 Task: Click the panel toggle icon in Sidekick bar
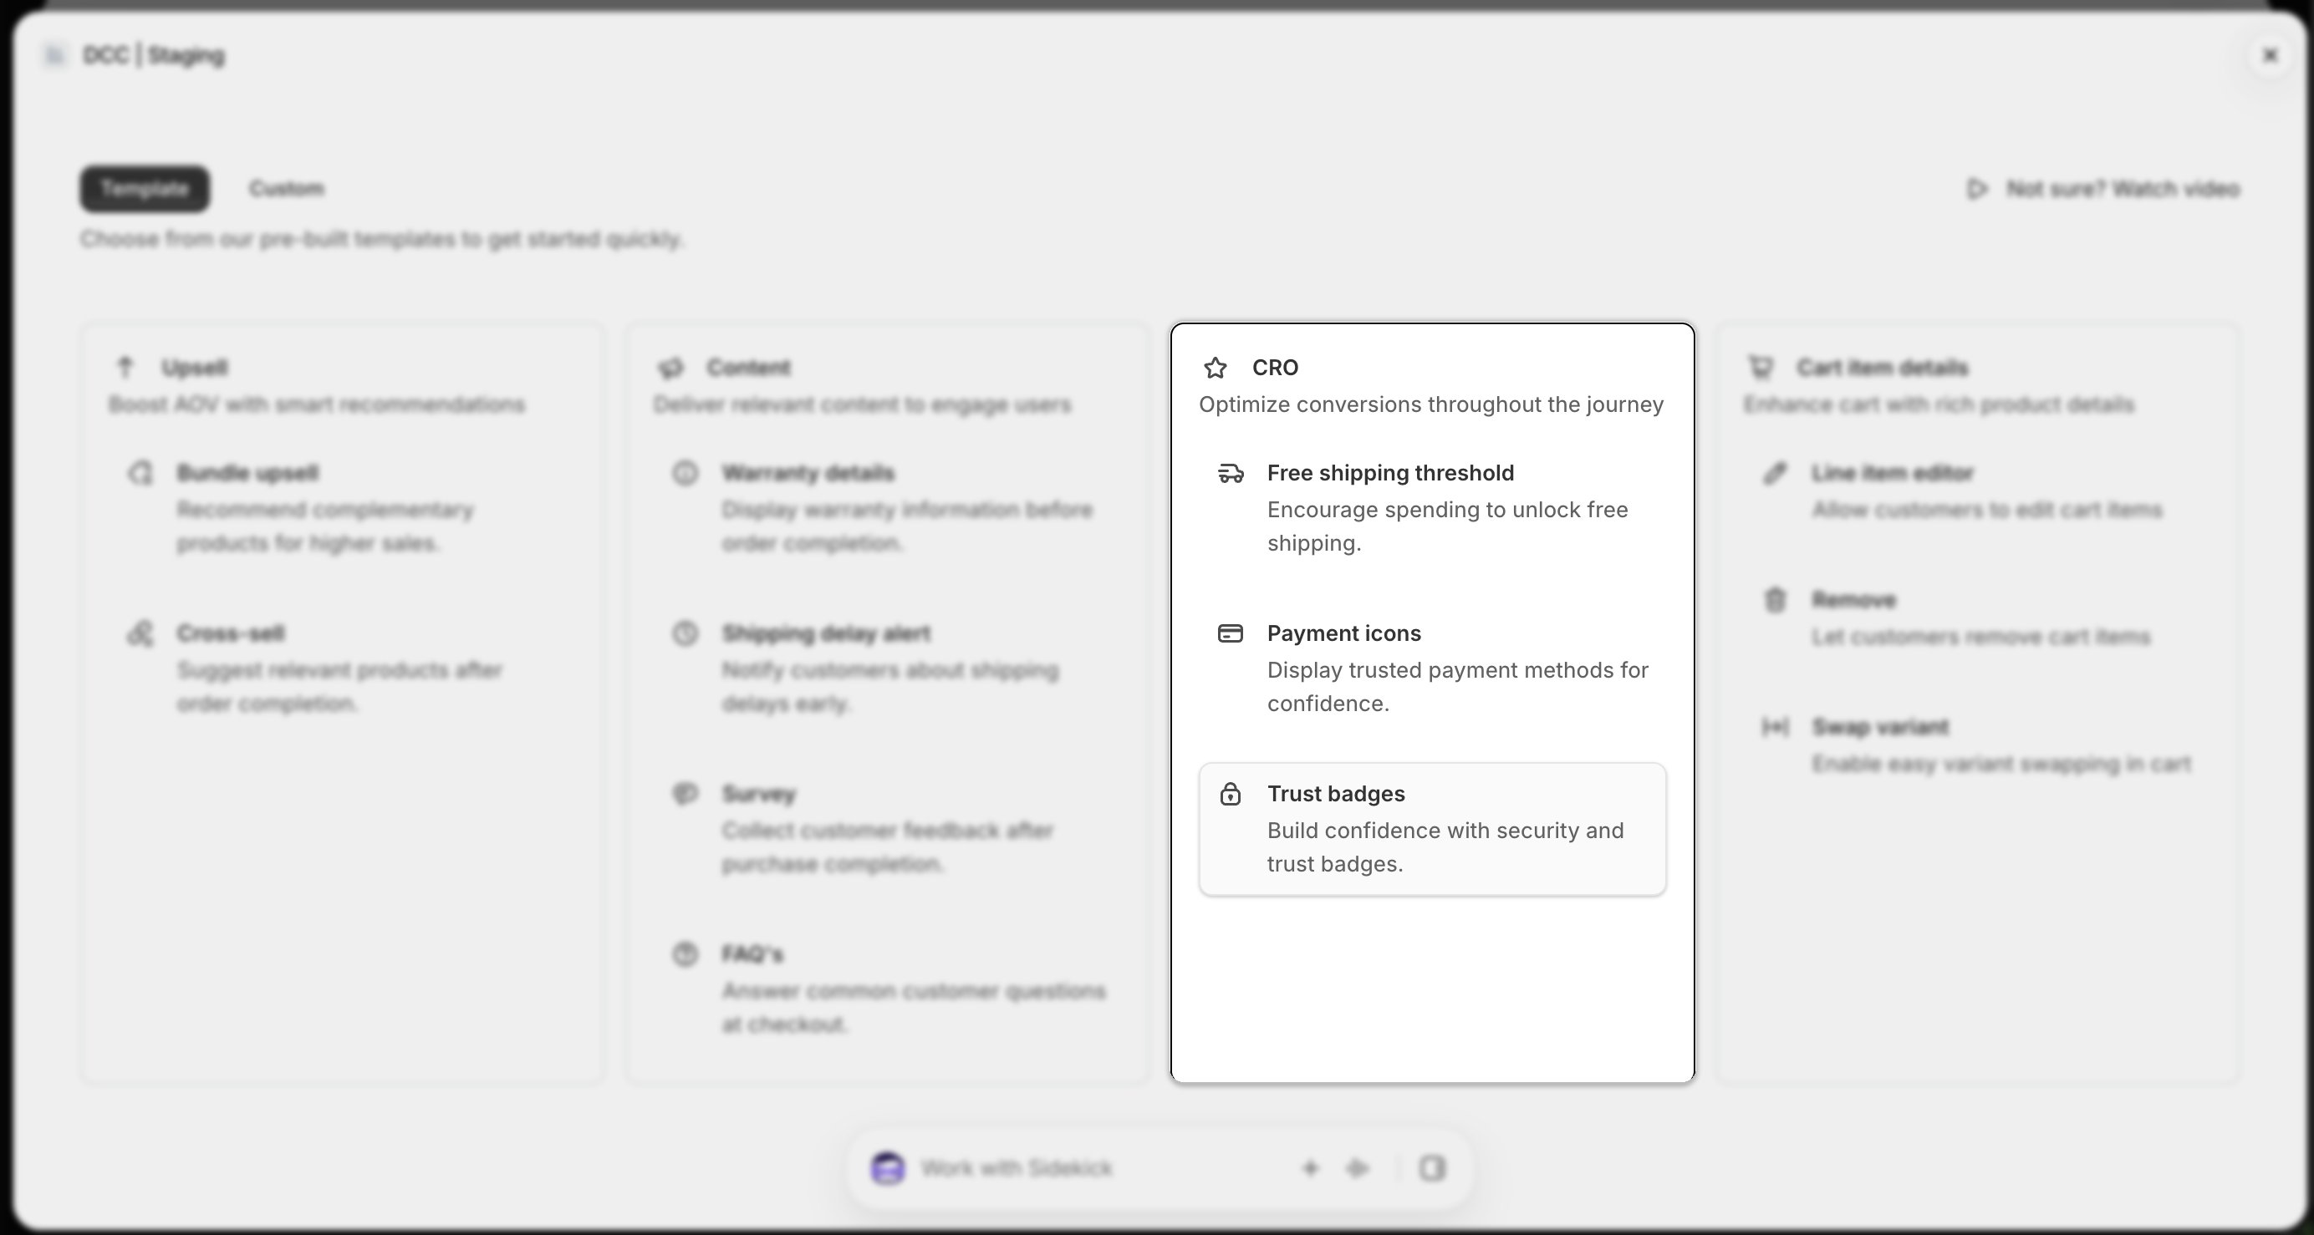tap(1432, 1168)
